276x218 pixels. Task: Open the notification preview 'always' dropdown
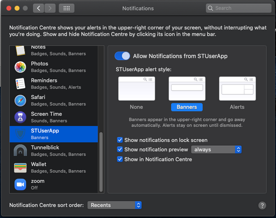216,149
